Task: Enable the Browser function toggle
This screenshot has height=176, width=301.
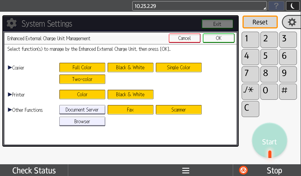Action: coord(82,121)
